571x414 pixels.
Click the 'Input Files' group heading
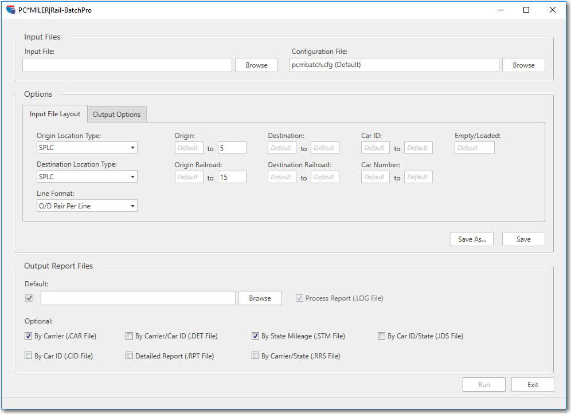click(42, 37)
